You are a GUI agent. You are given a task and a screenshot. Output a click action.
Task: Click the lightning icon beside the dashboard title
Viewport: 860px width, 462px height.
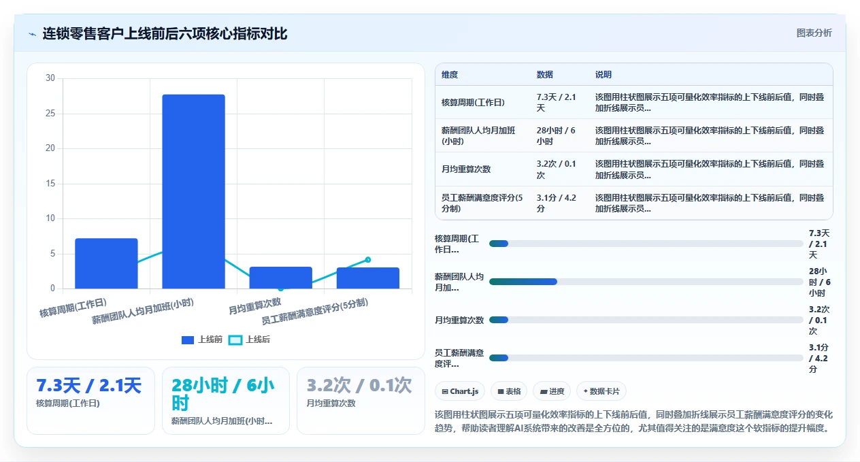tap(32, 33)
